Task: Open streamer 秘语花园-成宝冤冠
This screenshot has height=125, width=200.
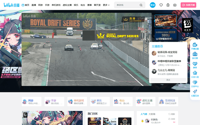Action: pos(167,52)
